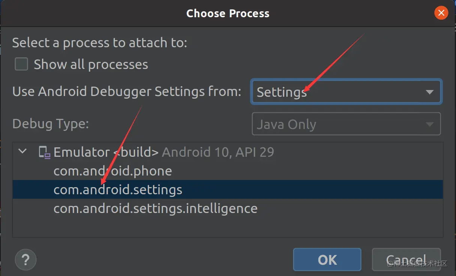Click the empty area below the process list

tap(228, 227)
